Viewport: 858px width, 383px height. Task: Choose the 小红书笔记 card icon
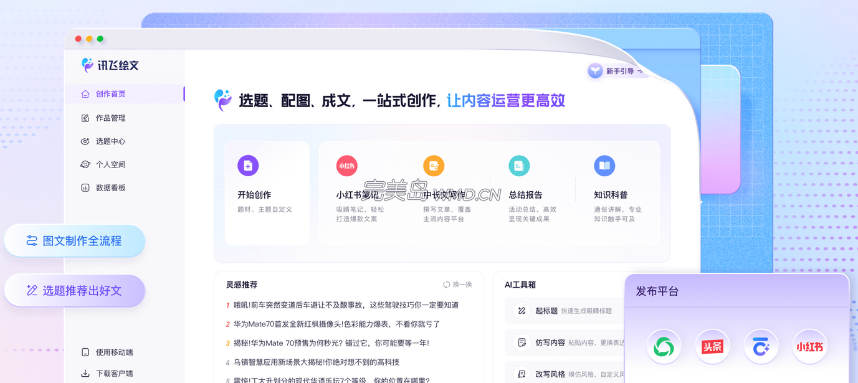click(347, 166)
